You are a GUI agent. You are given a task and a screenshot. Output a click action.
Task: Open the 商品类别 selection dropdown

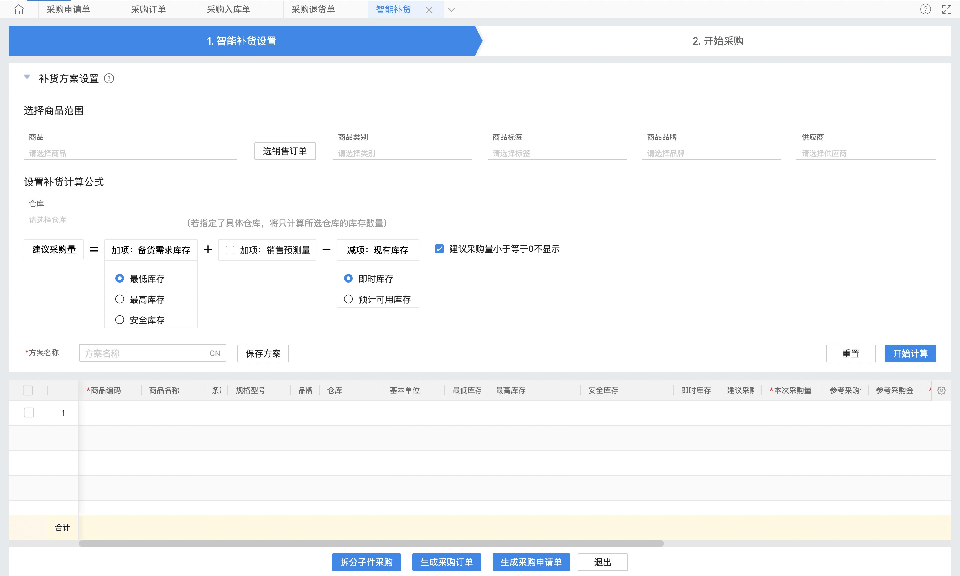pyautogui.click(x=402, y=153)
